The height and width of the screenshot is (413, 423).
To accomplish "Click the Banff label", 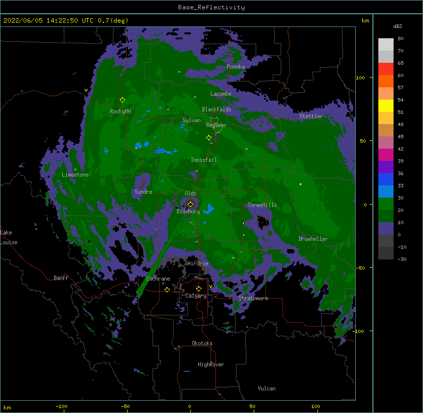I will coord(61,278).
